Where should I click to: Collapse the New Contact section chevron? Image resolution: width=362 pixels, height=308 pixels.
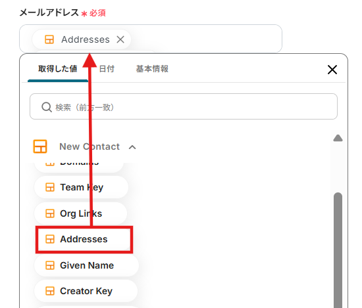(x=132, y=147)
